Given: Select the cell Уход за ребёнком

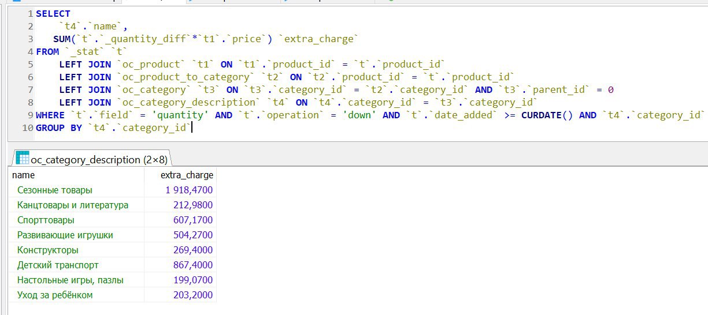Looking at the screenshot, I should (x=76, y=295).
